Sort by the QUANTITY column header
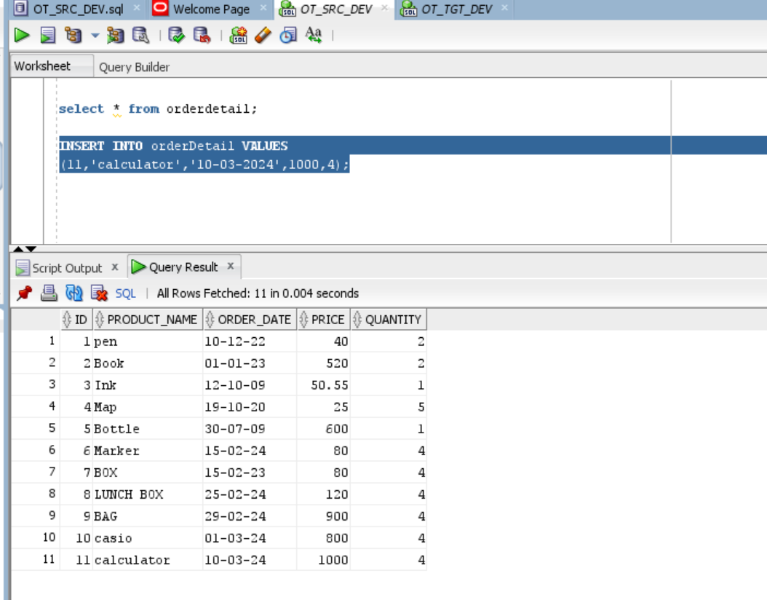This screenshot has height=600, width=767. point(389,320)
